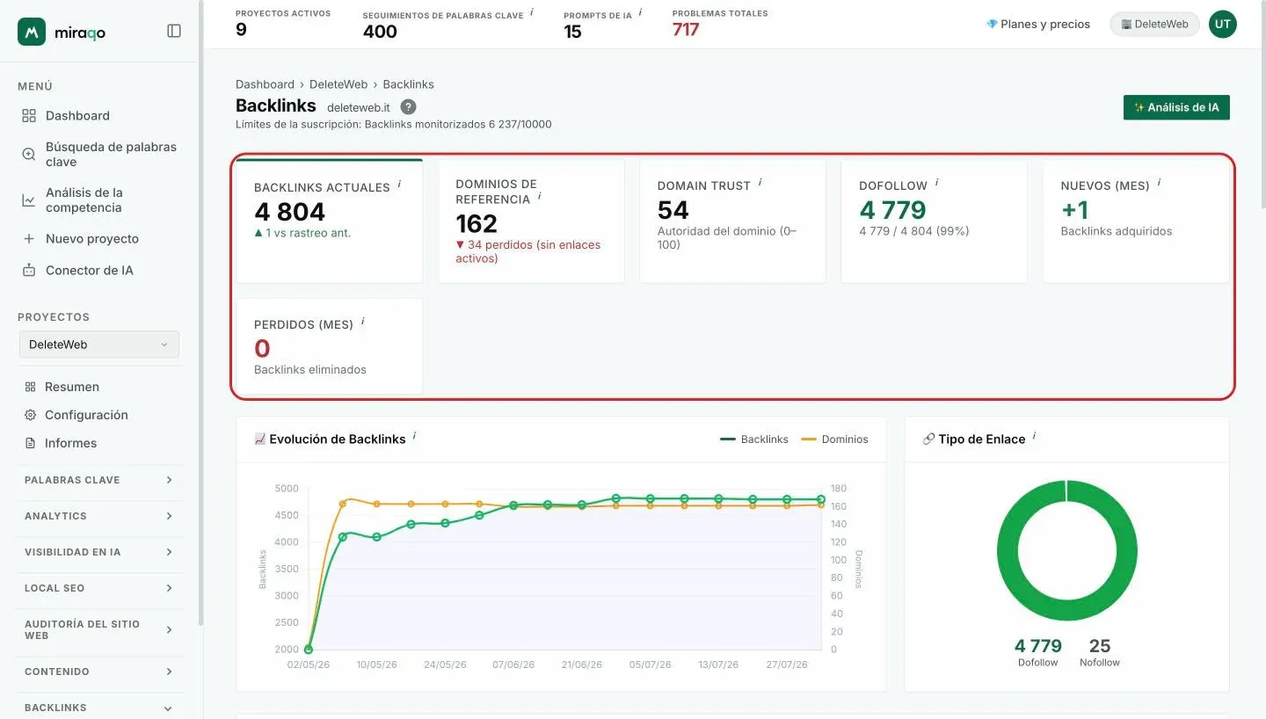
Task: Click info icon beside PERDIDOS (MES)
Action: [362, 321]
